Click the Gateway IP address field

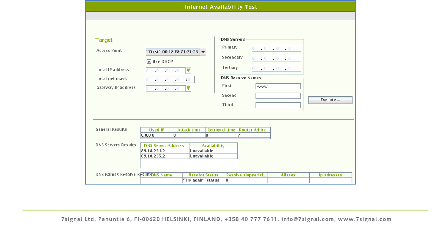click(166, 89)
